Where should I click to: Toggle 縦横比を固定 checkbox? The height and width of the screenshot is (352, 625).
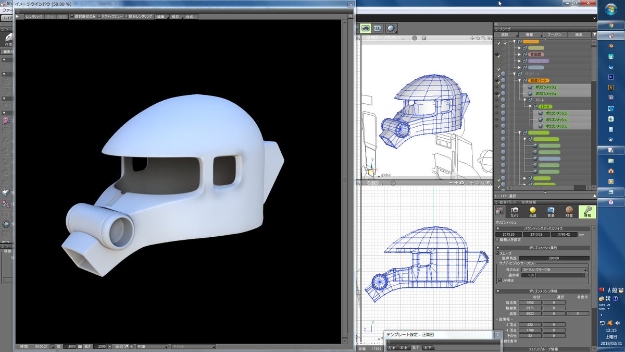coord(498,239)
